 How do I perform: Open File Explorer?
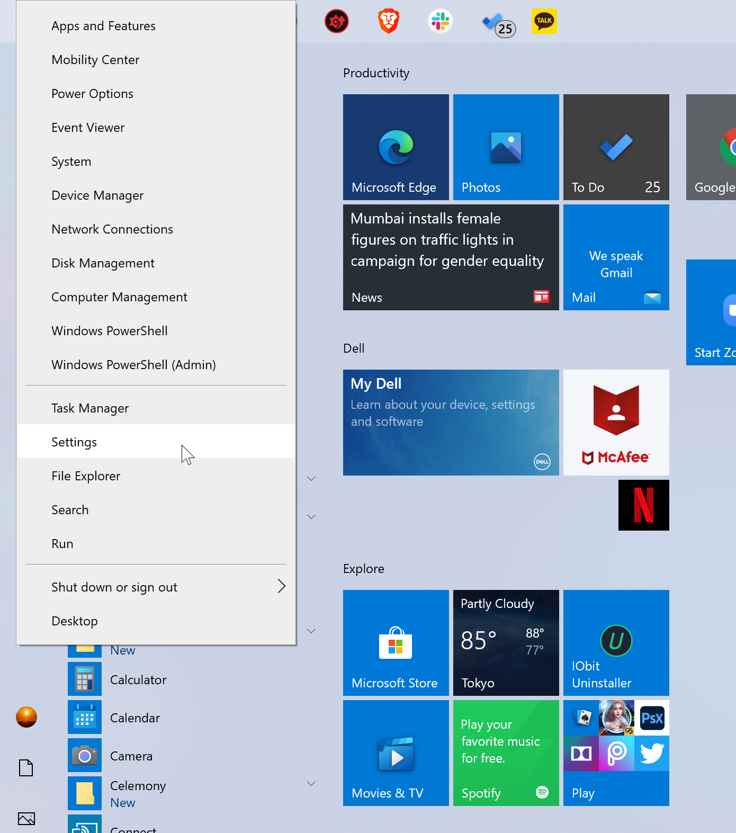pyautogui.click(x=156, y=476)
